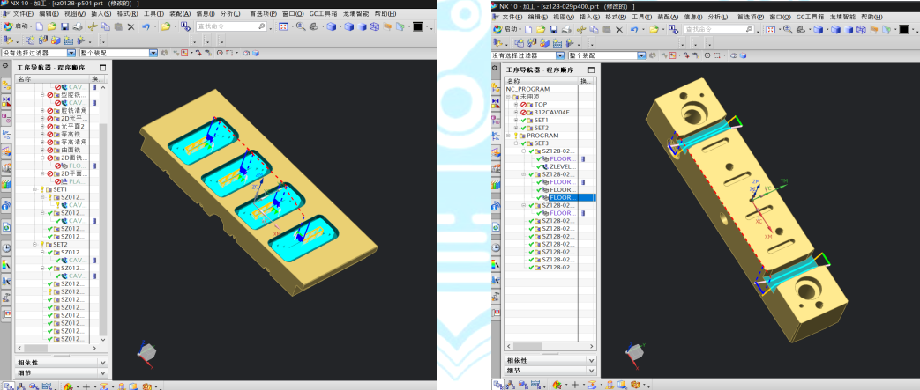The width and height of the screenshot is (920, 390).
Task: Click Cut scissors icon in left window
Action: 93,27
